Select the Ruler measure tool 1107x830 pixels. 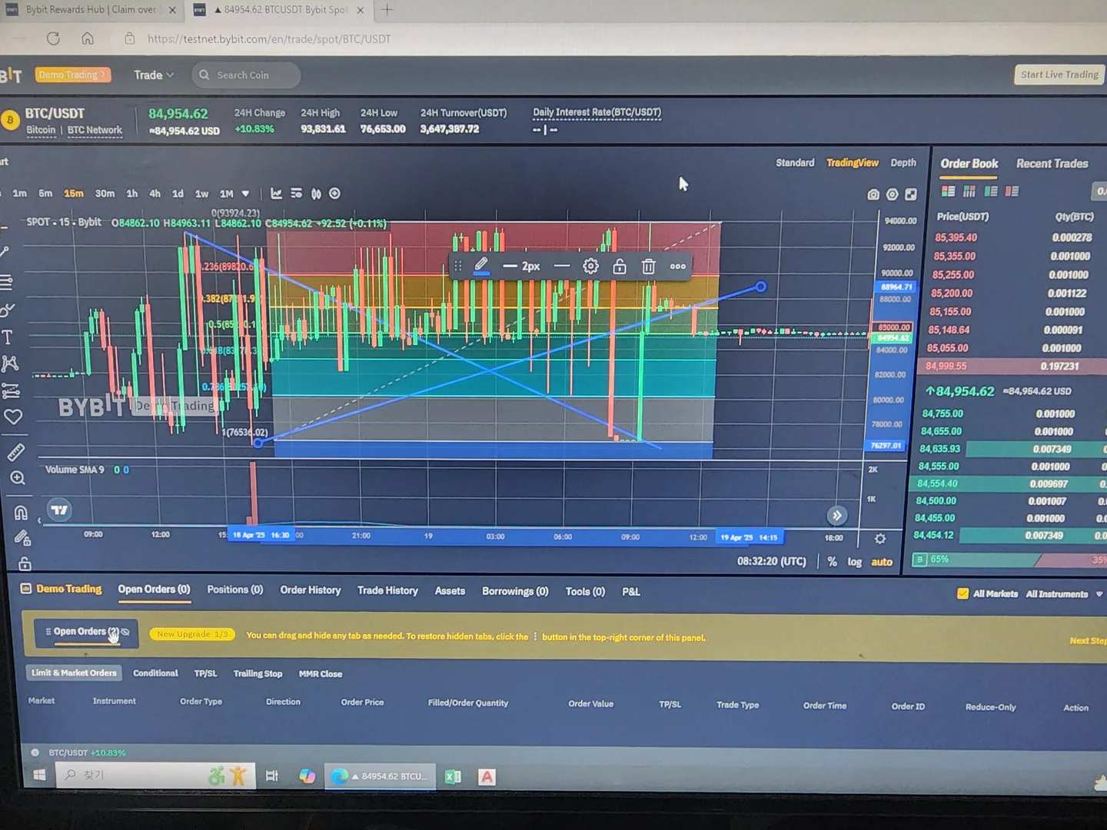point(15,453)
